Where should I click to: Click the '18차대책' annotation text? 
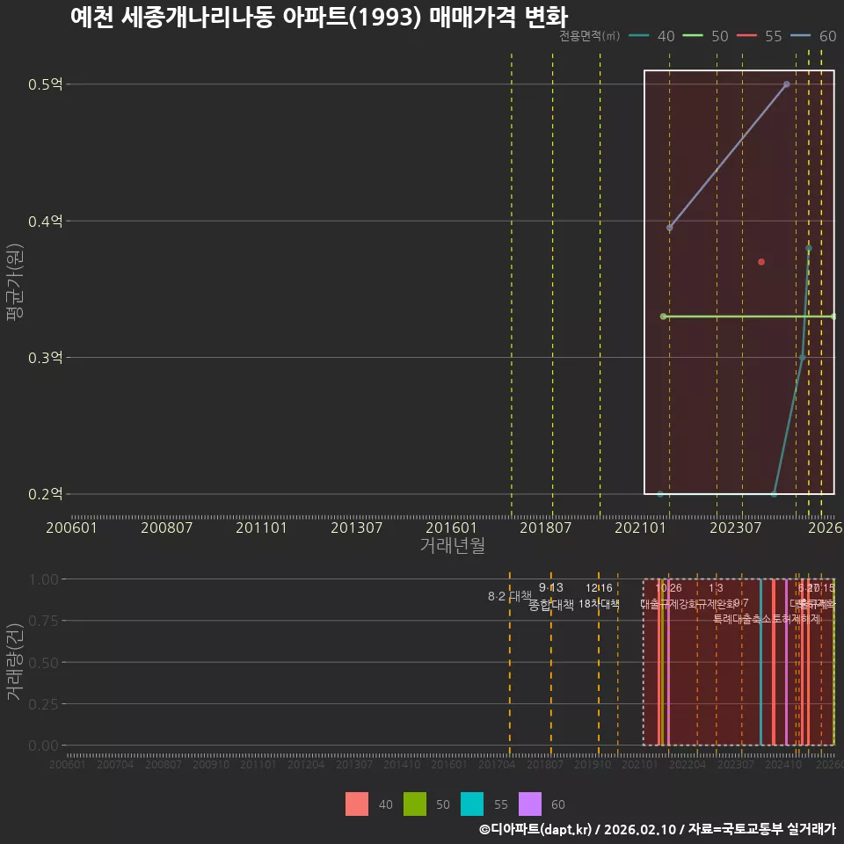tap(599, 605)
